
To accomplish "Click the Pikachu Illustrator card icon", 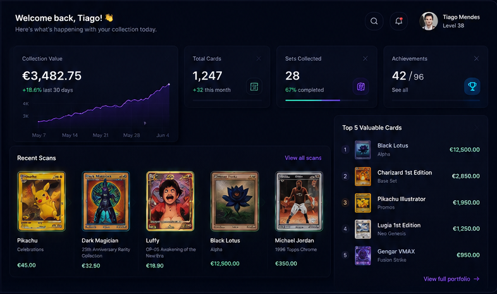I will (x=362, y=202).
